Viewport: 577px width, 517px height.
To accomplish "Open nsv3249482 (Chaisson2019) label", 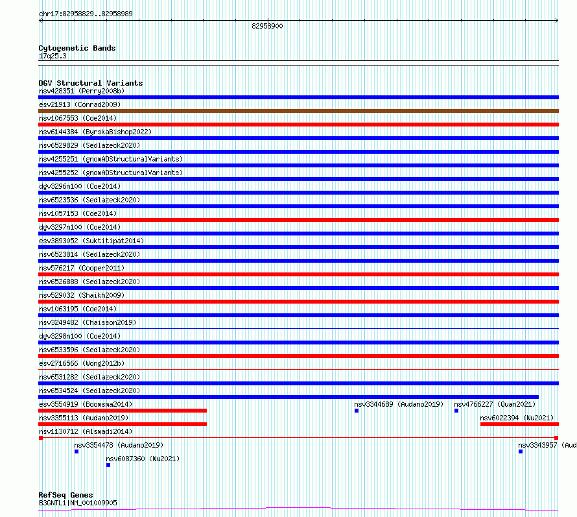I will [88, 322].
